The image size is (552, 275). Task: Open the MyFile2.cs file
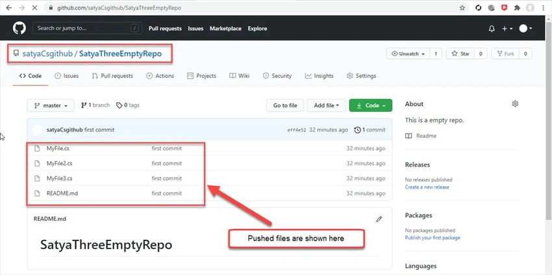[x=60, y=163]
